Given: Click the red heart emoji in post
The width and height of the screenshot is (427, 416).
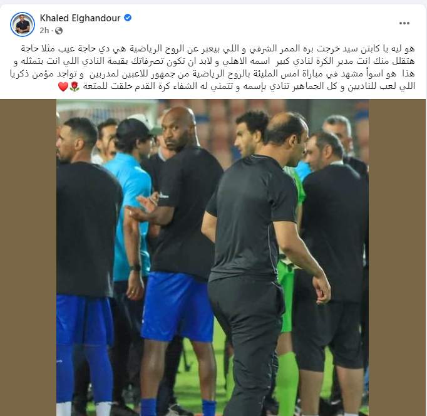Looking at the screenshot, I should [63, 86].
